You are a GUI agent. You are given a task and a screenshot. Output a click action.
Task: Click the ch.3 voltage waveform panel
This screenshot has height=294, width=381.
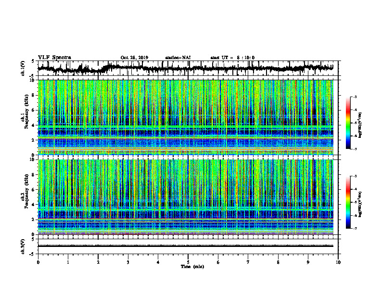pyautogui.click(x=188, y=246)
